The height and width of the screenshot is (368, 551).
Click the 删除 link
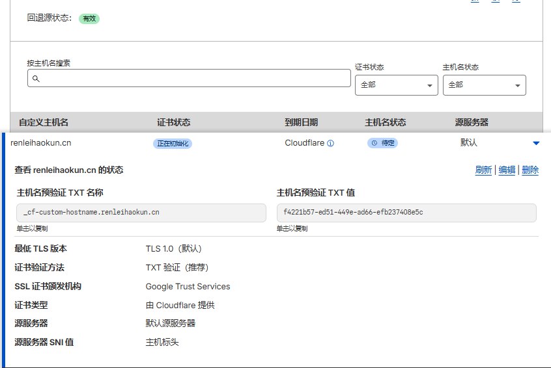coord(530,170)
